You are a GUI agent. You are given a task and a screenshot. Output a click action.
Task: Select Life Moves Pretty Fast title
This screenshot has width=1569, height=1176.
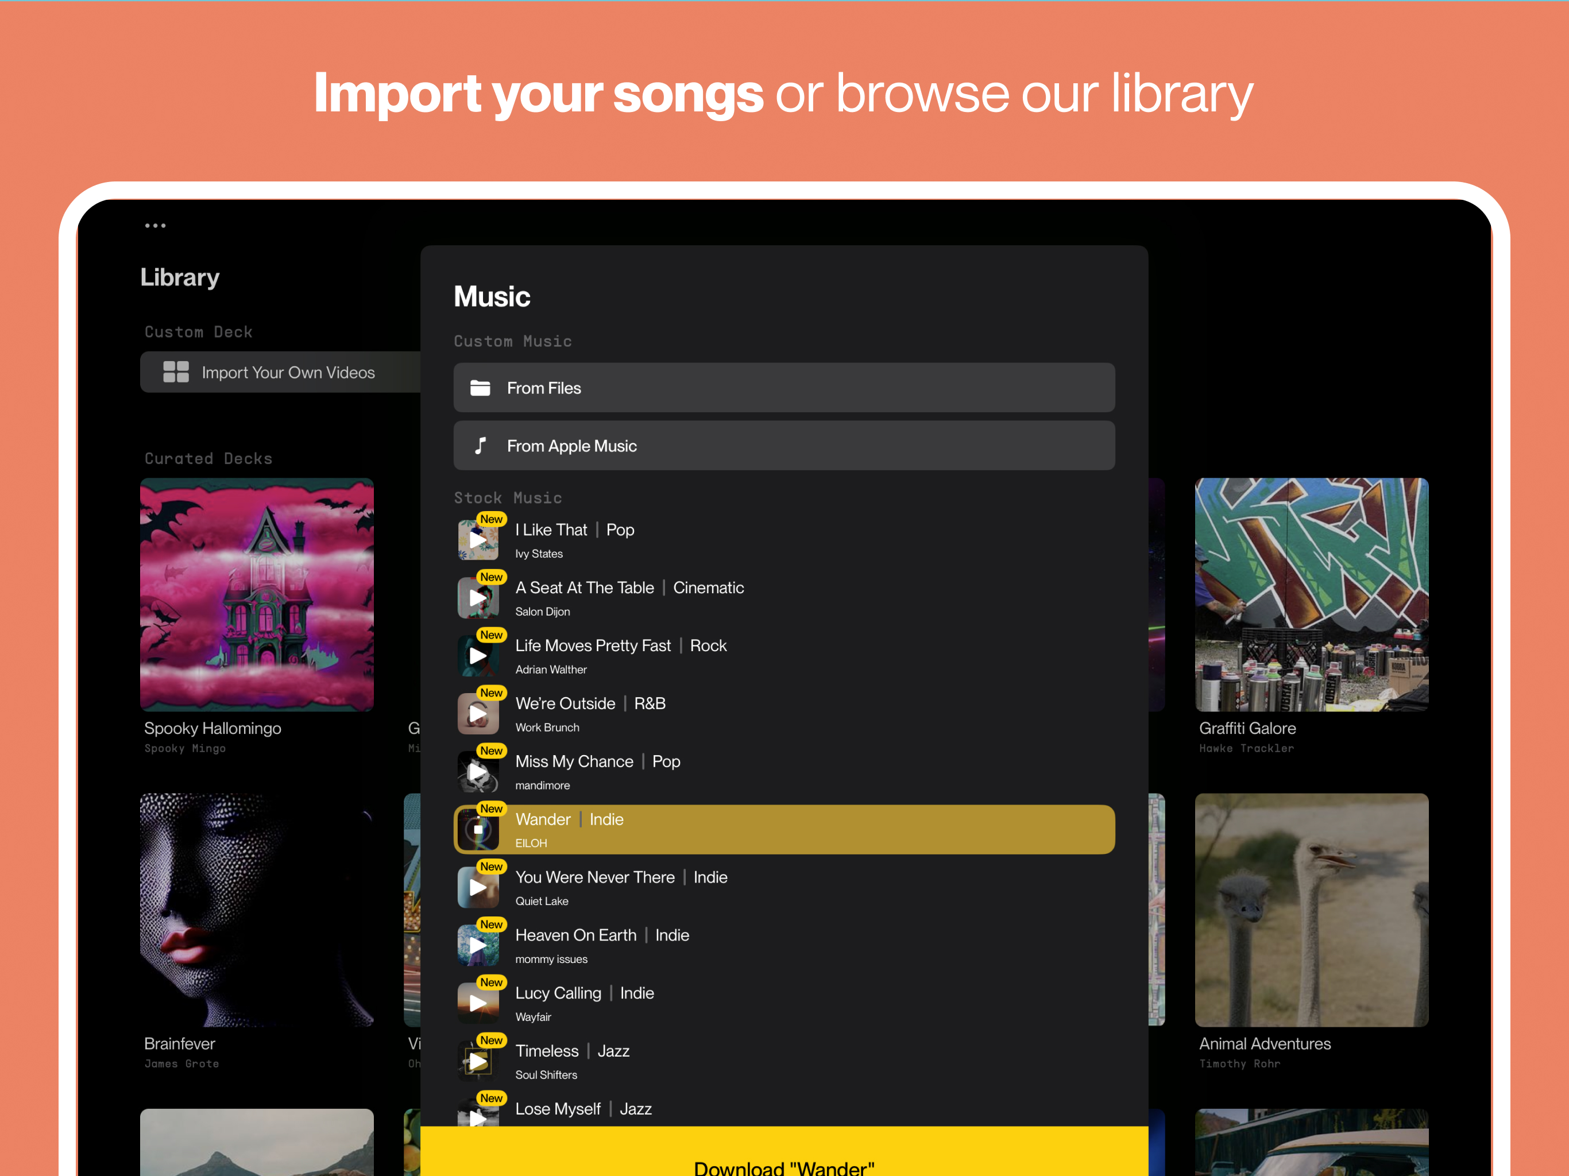click(593, 645)
